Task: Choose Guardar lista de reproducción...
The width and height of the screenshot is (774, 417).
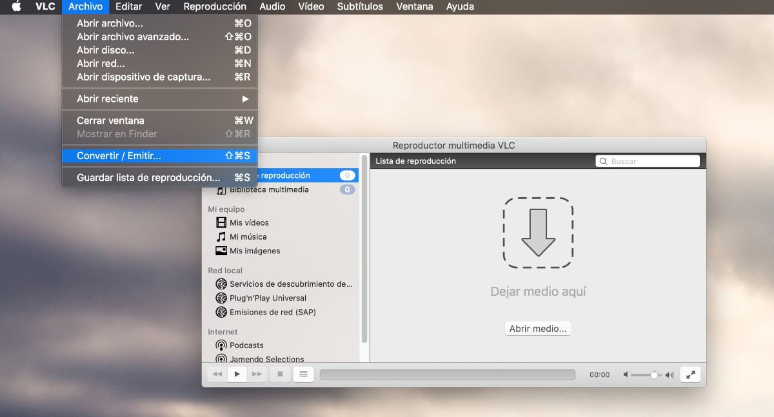Action: point(159,177)
